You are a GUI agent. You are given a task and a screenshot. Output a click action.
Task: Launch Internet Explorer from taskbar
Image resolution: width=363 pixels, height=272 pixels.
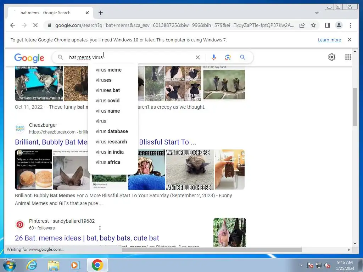tap(32, 265)
